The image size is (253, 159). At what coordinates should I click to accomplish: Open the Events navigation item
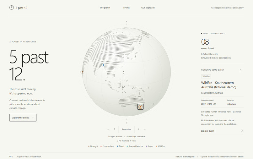pyautogui.click(x=126, y=8)
